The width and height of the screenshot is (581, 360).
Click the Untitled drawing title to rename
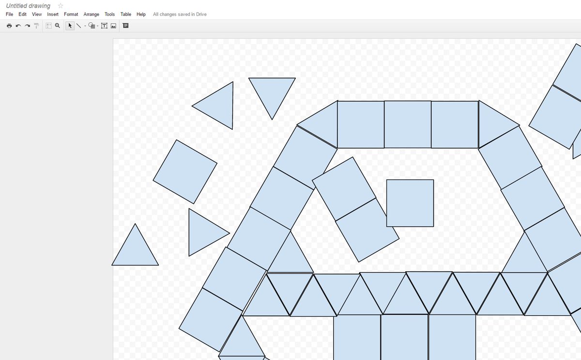pyautogui.click(x=28, y=6)
